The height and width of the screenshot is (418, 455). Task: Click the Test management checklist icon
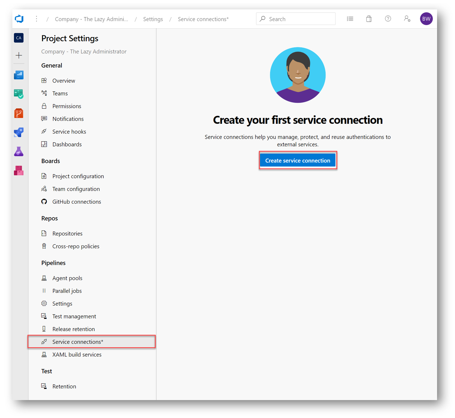coord(44,316)
